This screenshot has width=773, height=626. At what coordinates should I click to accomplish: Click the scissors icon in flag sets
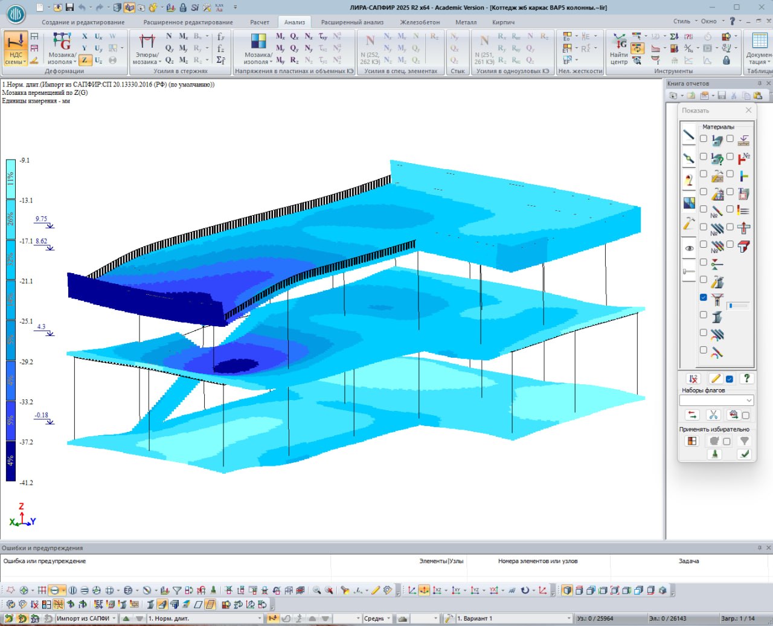(713, 415)
